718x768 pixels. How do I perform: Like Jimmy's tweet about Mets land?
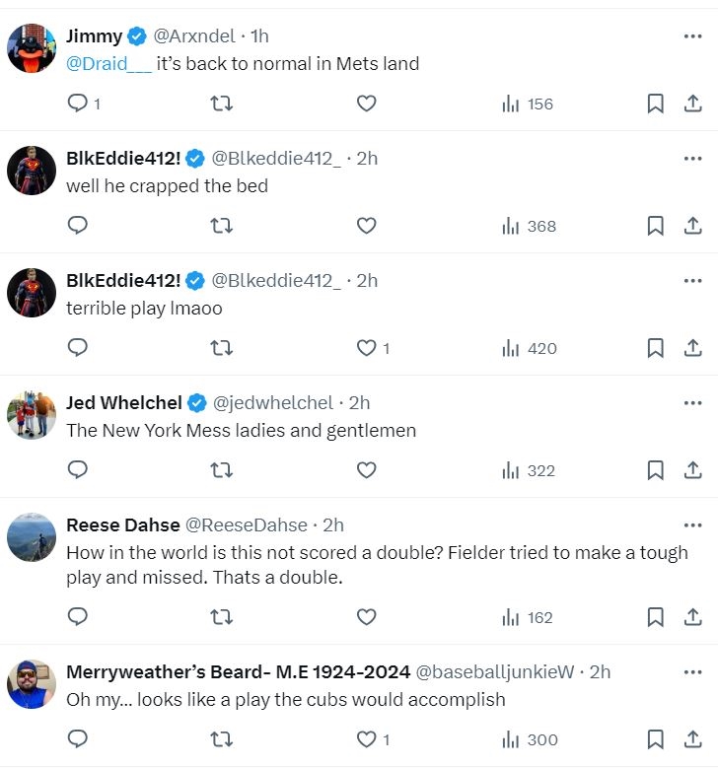pos(366,104)
